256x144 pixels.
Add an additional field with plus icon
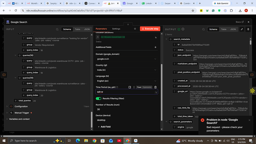[155, 47]
